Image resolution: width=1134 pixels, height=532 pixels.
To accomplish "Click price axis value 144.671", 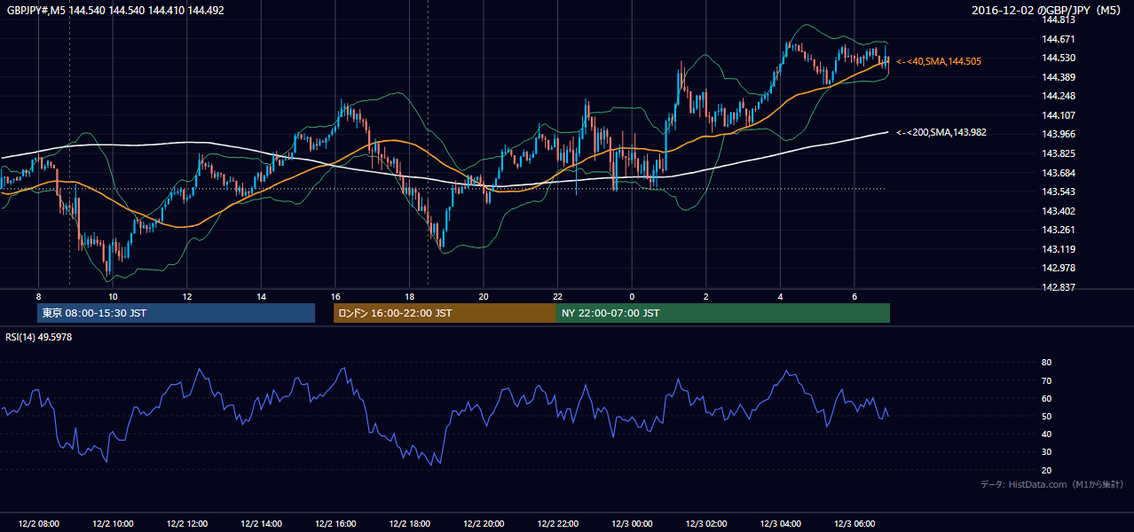I will (1057, 39).
